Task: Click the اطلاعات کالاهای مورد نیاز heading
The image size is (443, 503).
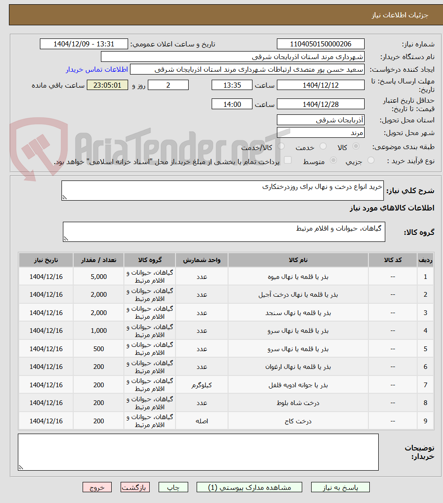Action: point(392,208)
